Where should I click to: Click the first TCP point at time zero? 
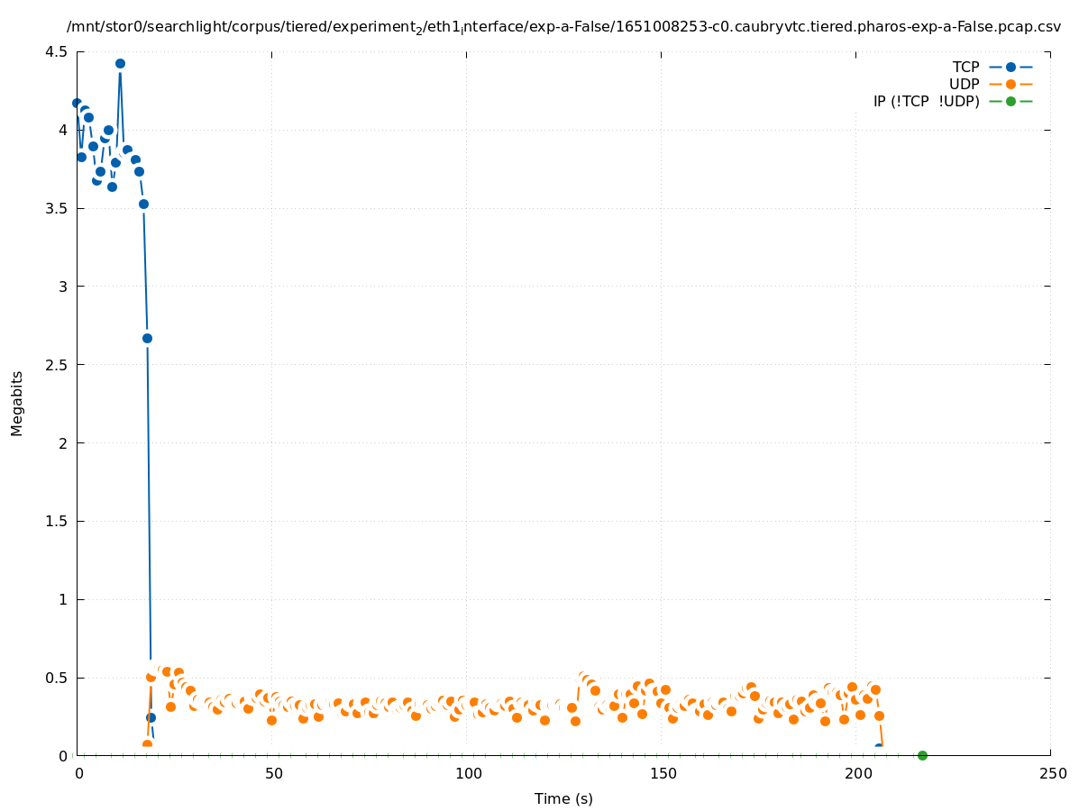click(77, 103)
